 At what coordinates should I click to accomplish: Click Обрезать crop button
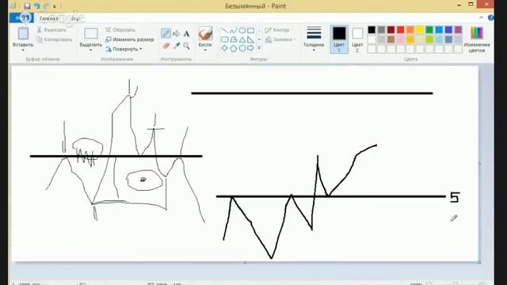pyautogui.click(x=120, y=30)
